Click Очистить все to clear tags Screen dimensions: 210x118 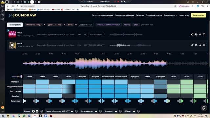coord(147,25)
